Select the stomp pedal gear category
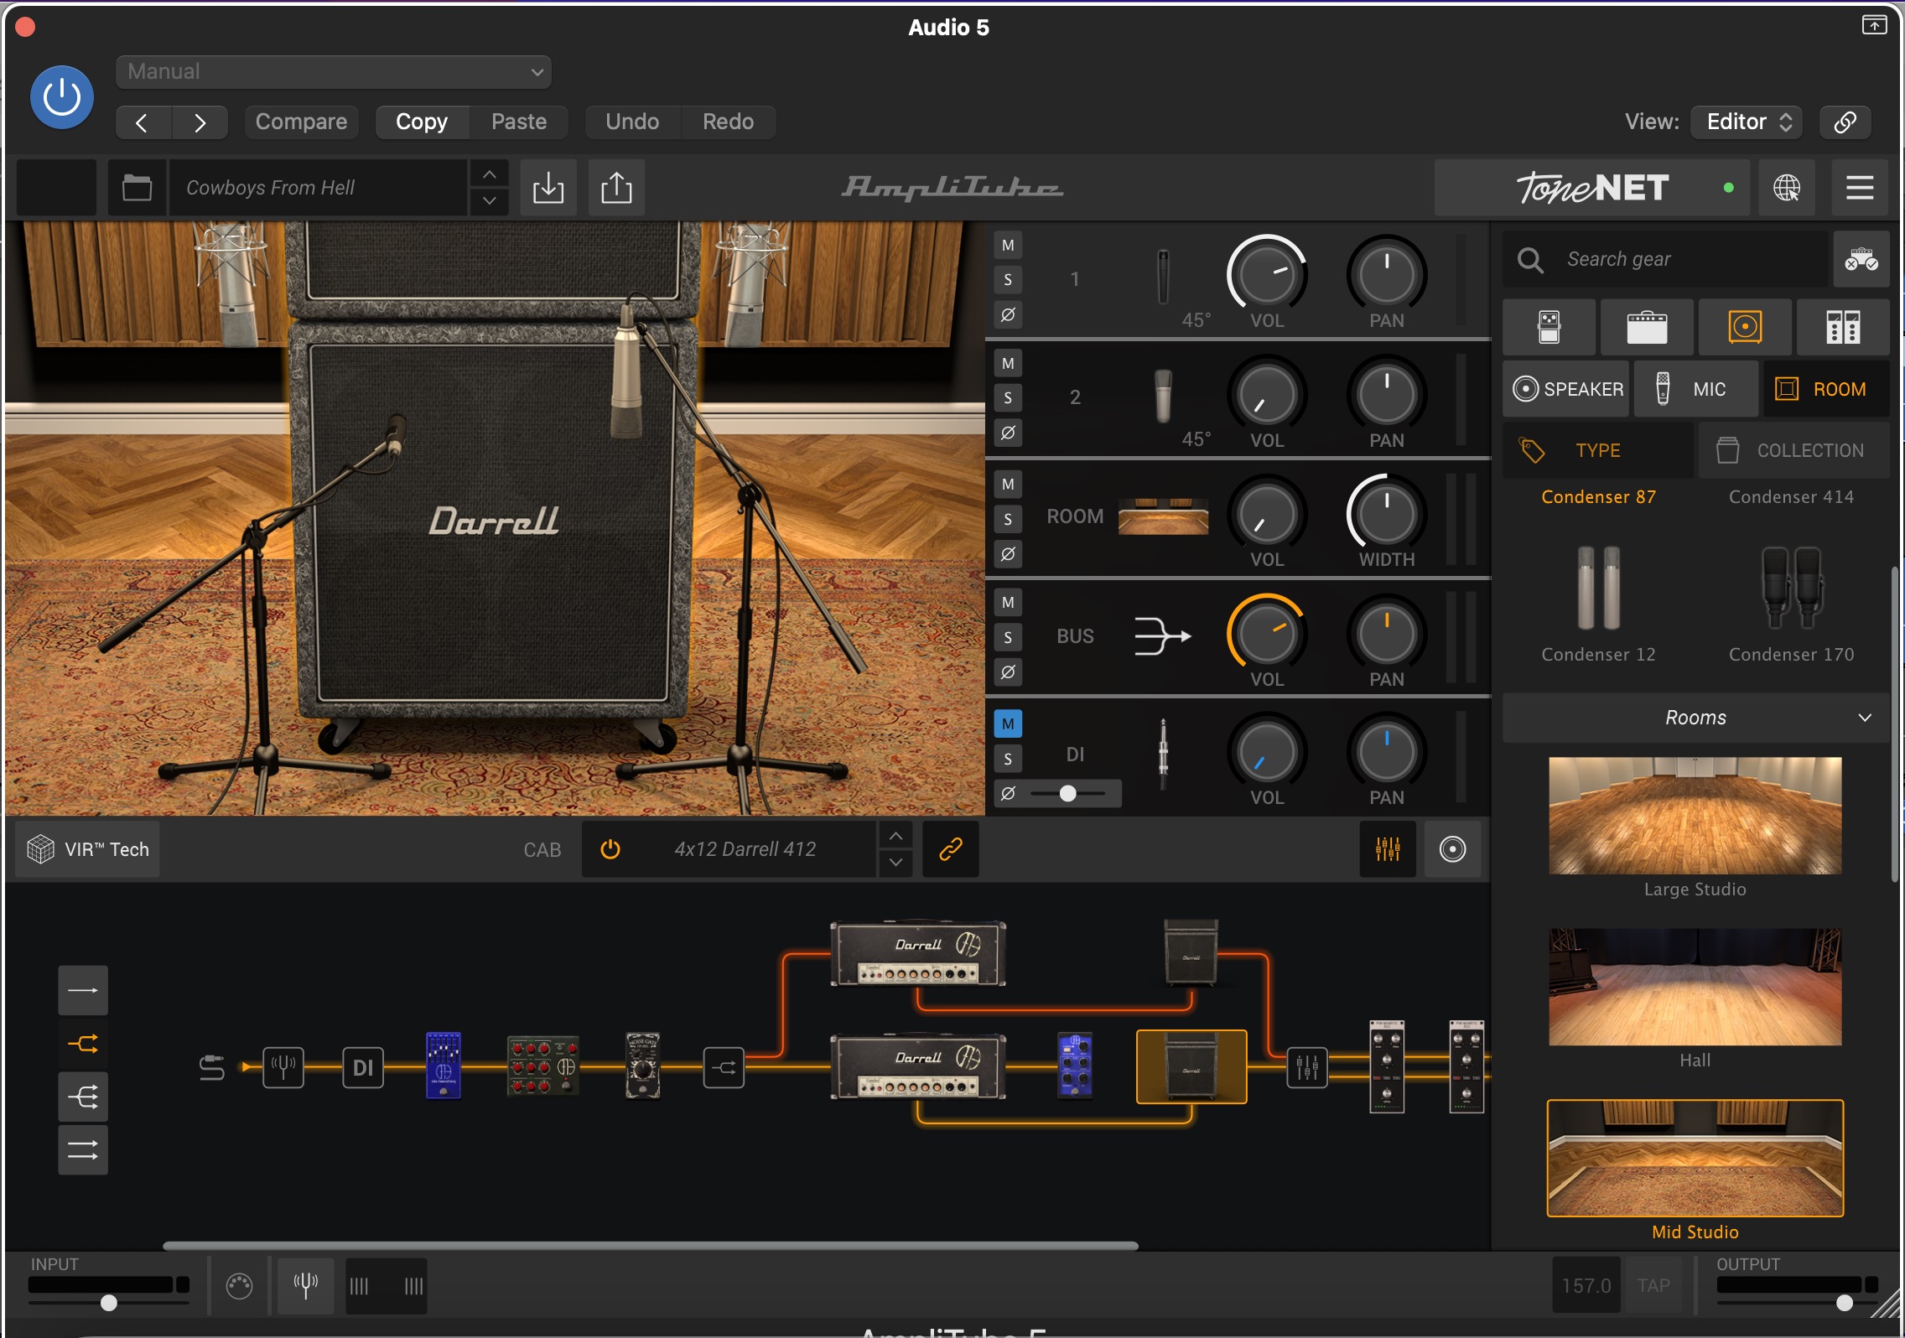Screen dimensions: 1905x1338 click(1549, 327)
